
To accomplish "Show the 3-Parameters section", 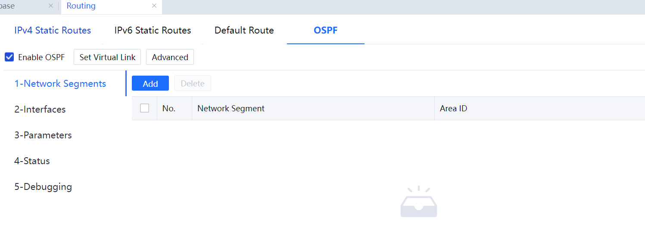I will (x=43, y=135).
